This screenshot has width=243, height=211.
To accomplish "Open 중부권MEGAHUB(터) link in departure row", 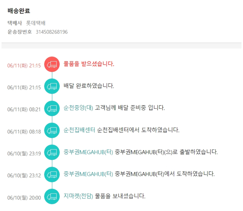I will 88,152.
